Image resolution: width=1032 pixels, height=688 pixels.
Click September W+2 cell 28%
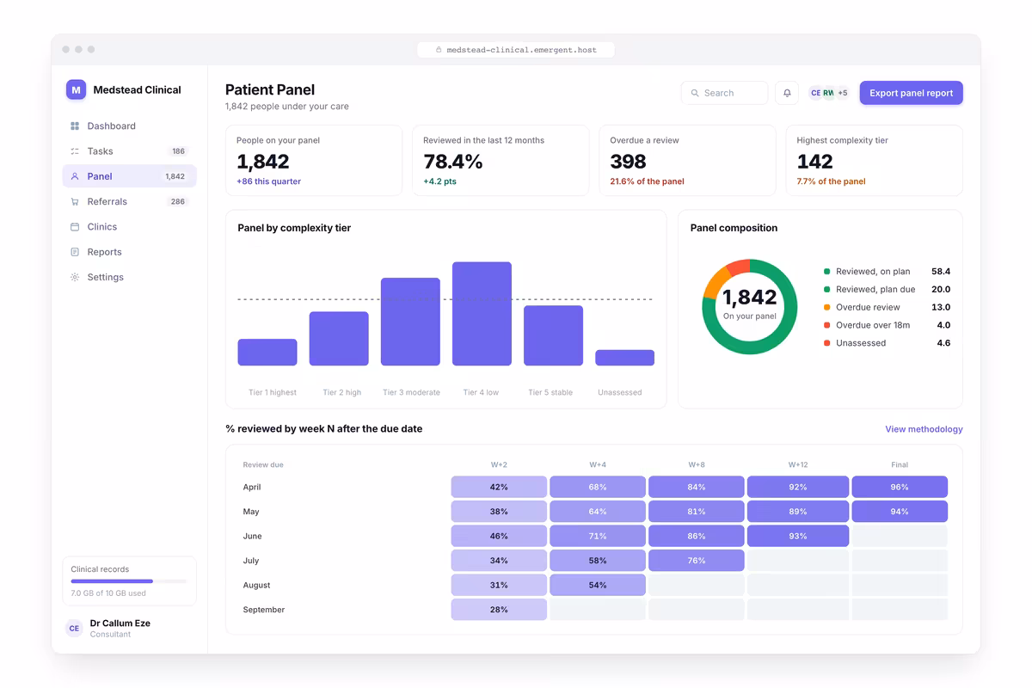[x=499, y=610]
